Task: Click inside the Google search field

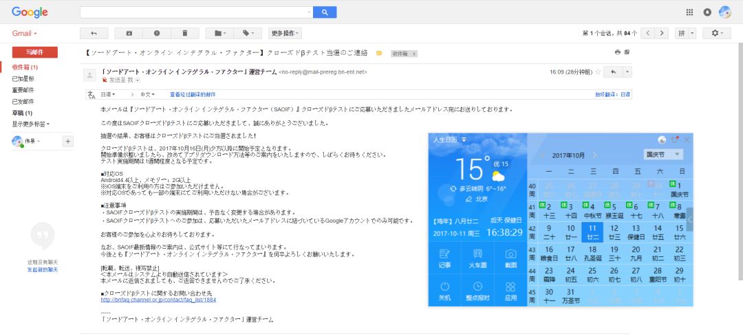Action: [196, 12]
